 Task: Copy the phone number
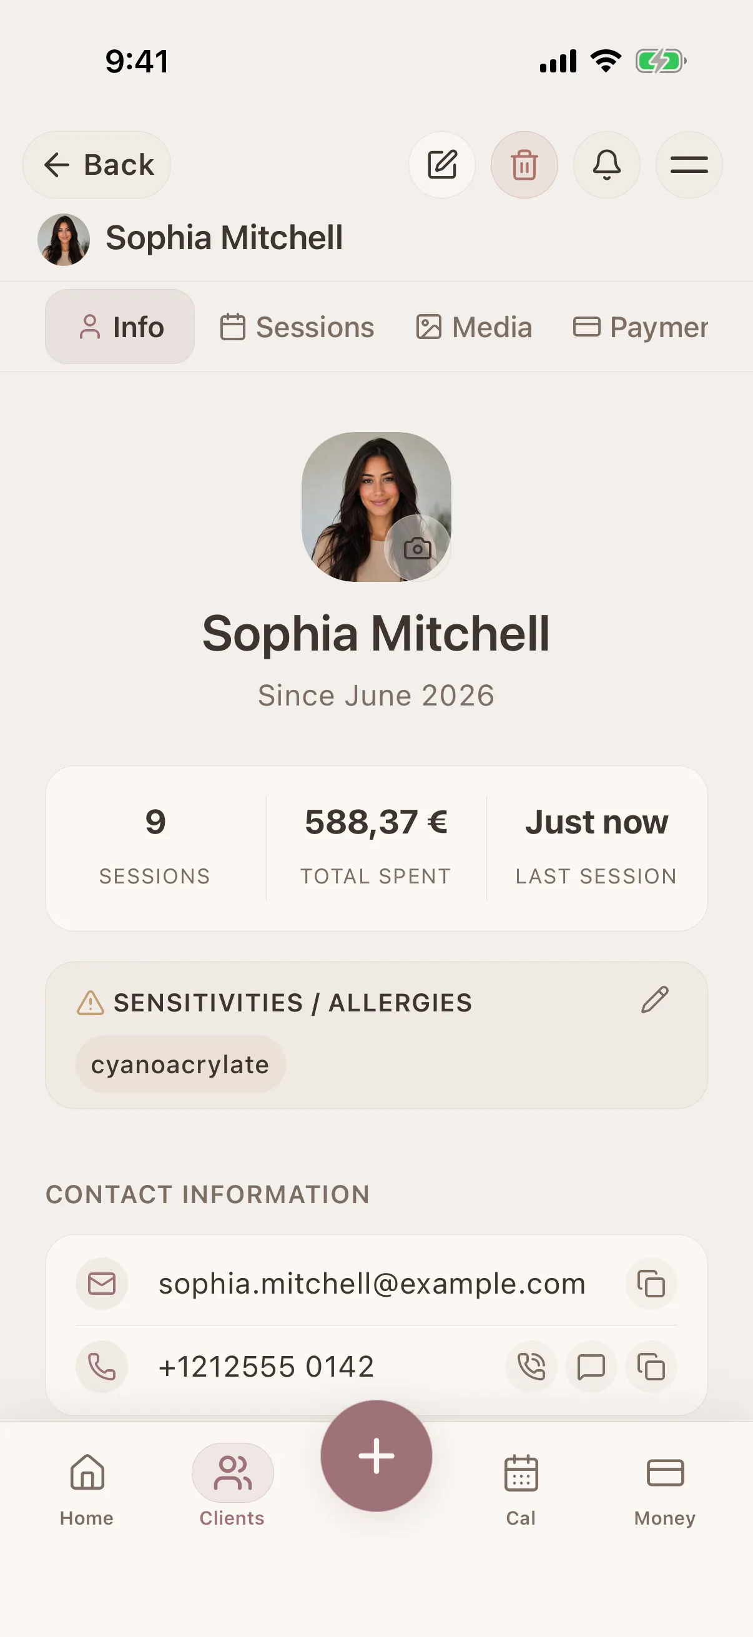[651, 1365]
